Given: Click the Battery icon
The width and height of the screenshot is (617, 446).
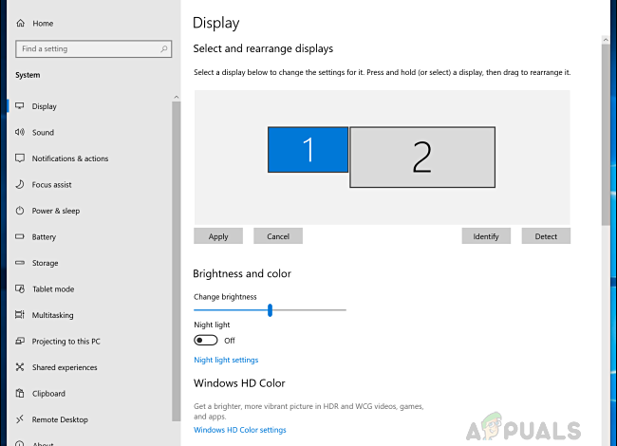Looking at the screenshot, I should tap(20, 236).
